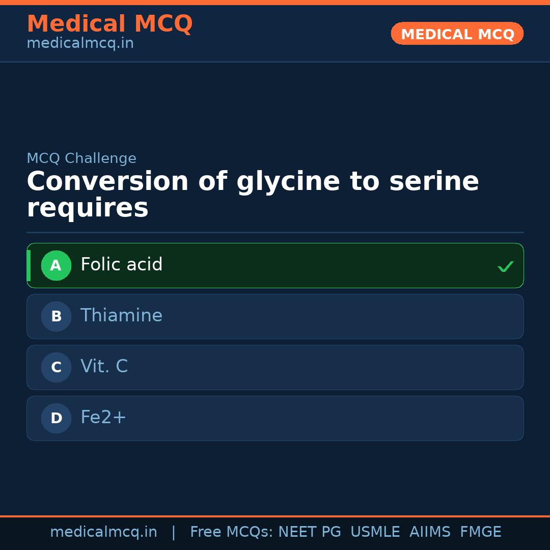Viewport: 550px width, 550px height.
Task: Select the Fe2+ answer option
Action: click(x=275, y=418)
